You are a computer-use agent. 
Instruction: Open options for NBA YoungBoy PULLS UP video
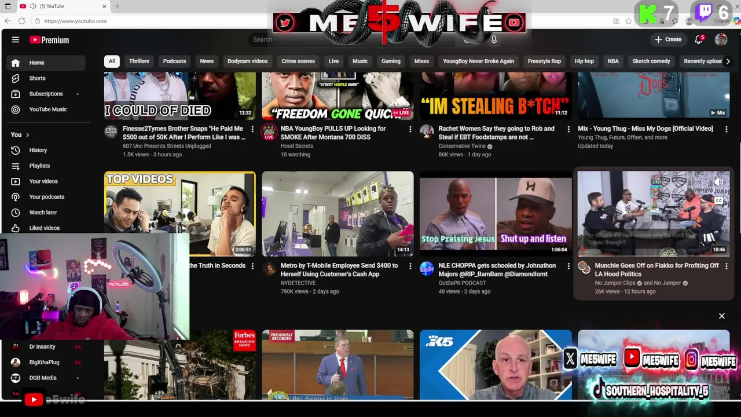pos(410,129)
